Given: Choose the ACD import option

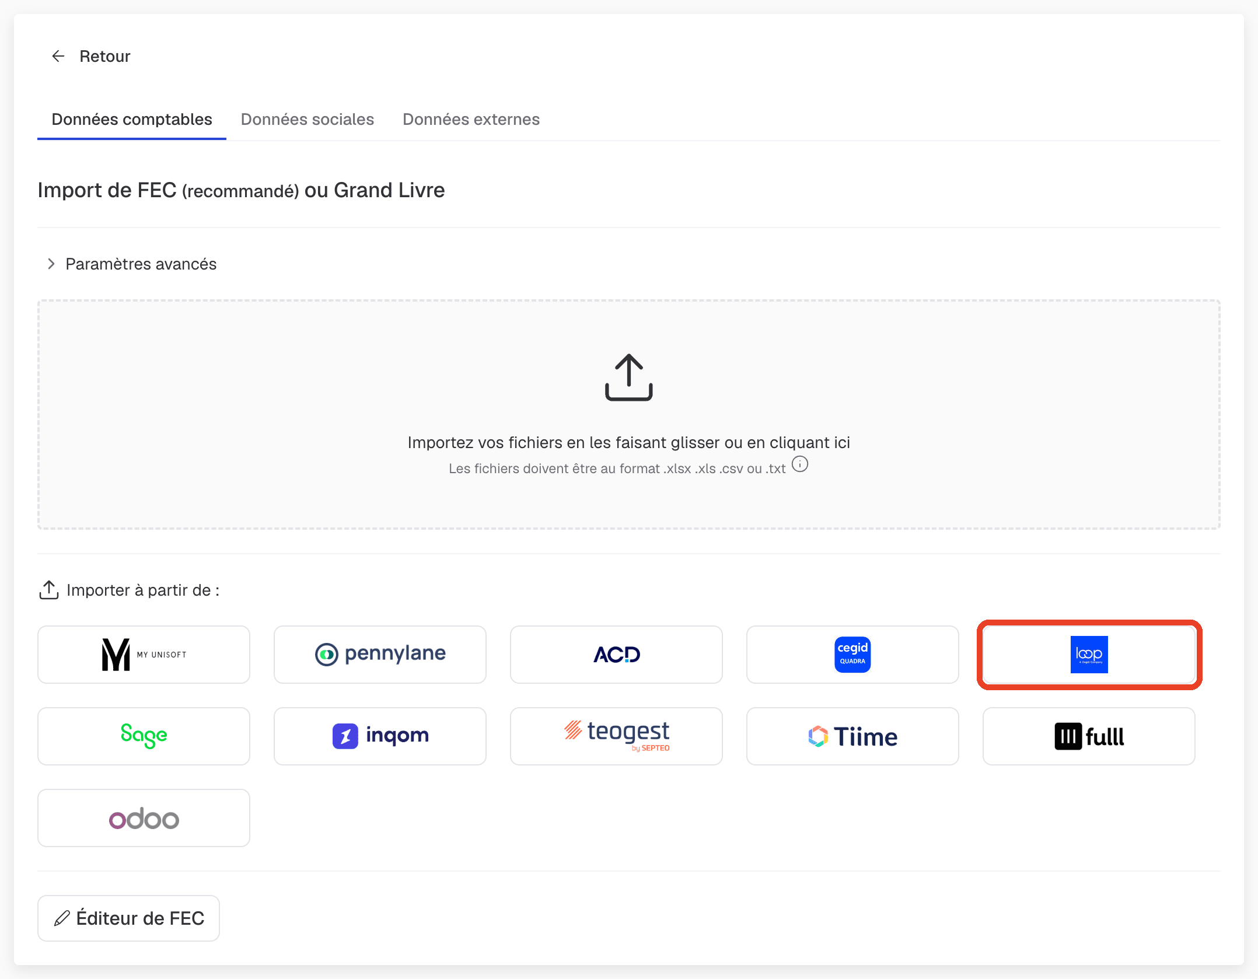Looking at the screenshot, I should 616,655.
